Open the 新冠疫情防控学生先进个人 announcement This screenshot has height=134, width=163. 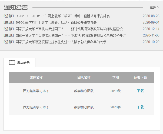(61, 42)
